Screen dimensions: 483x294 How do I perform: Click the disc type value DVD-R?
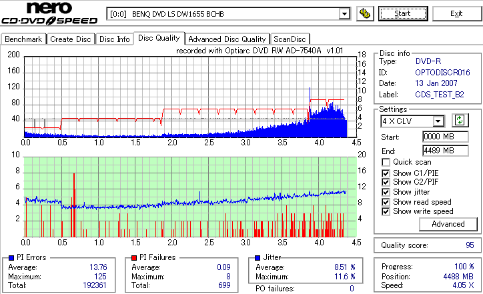tap(428, 61)
